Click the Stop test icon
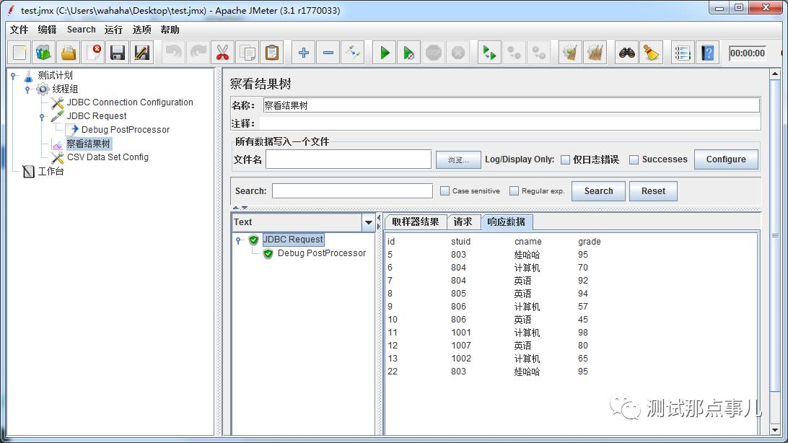Viewport: 788px width, 443px height. 434,53
